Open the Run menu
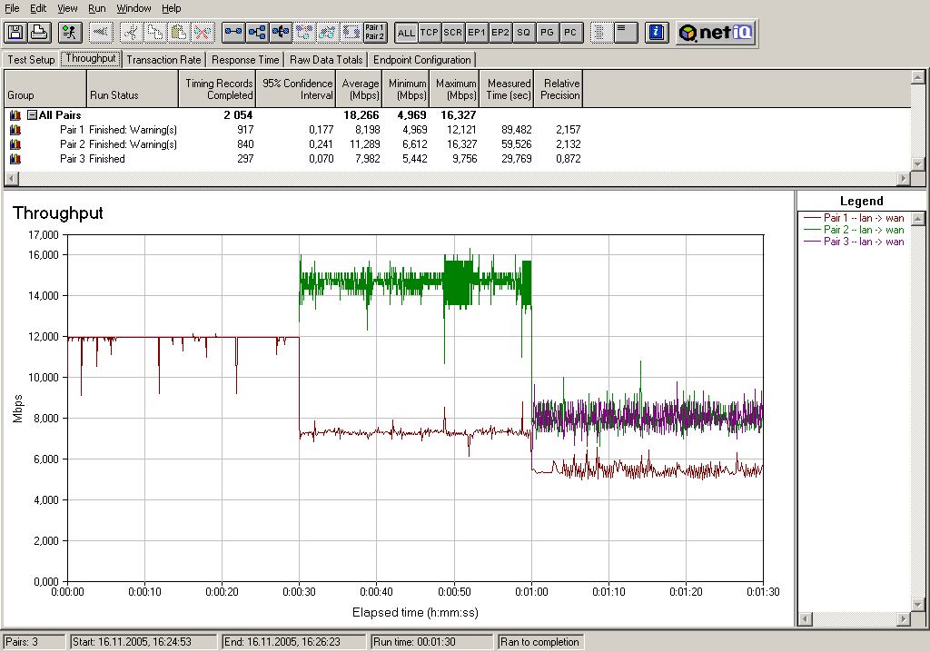This screenshot has height=652, width=930. coord(97,8)
